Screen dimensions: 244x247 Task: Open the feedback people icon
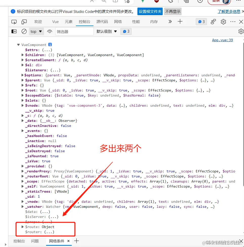(x=213, y=22)
